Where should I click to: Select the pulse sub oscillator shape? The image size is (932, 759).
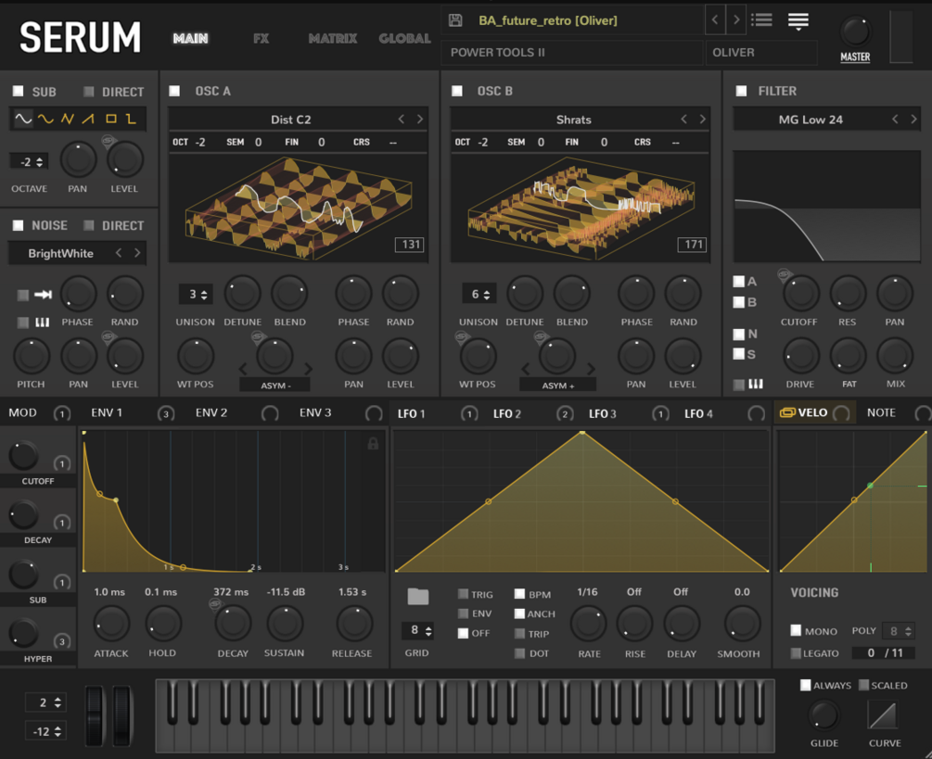(132, 119)
